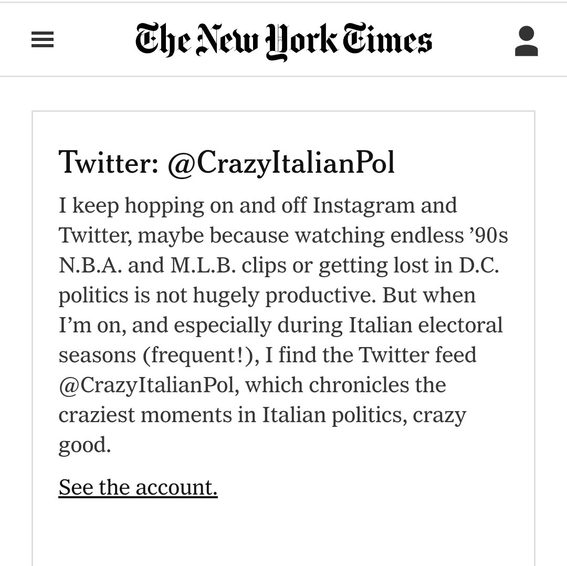Click "D.C." in the body text
Screen dimensions: 567x566
479,265
